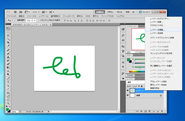185x121 pixels.
Task: Expand more workspaces with double chevron
Action: [133, 12]
